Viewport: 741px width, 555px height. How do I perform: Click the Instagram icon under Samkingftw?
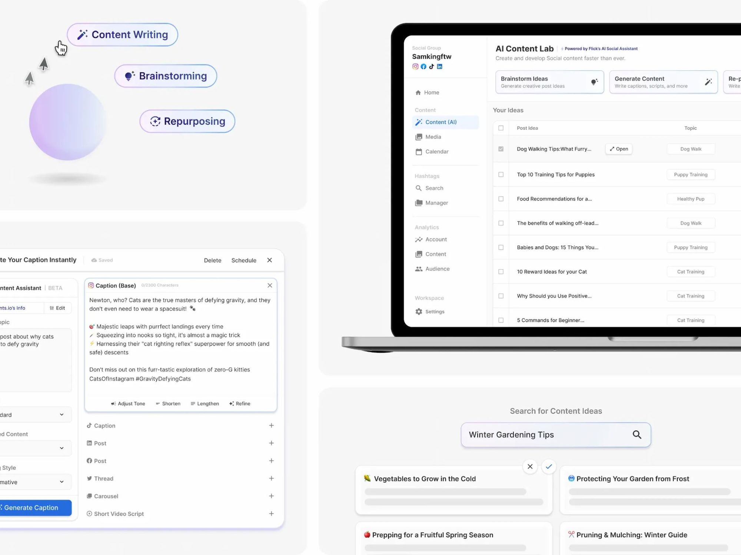415,67
